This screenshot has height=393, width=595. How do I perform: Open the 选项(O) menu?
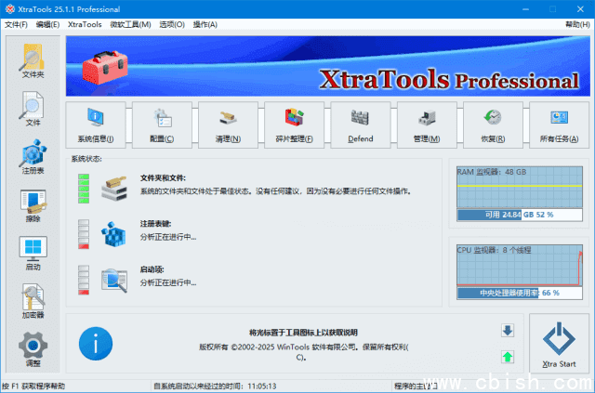pyautogui.click(x=172, y=24)
